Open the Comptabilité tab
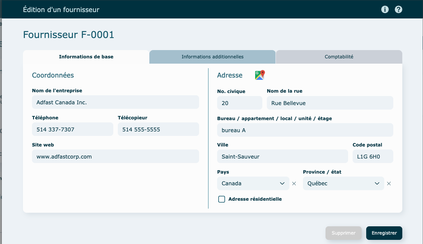Image resolution: width=423 pixels, height=244 pixels. [x=339, y=57]
